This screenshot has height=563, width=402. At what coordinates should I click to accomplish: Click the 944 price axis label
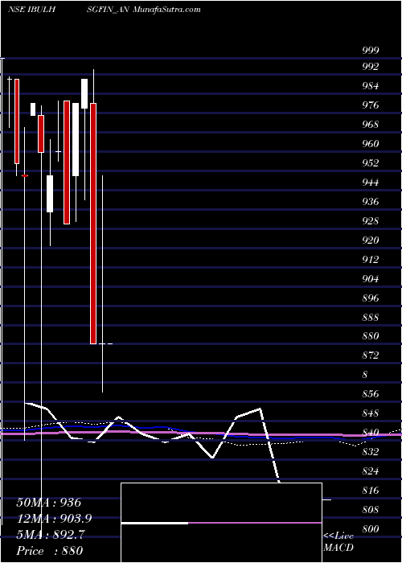click(370, 182)
